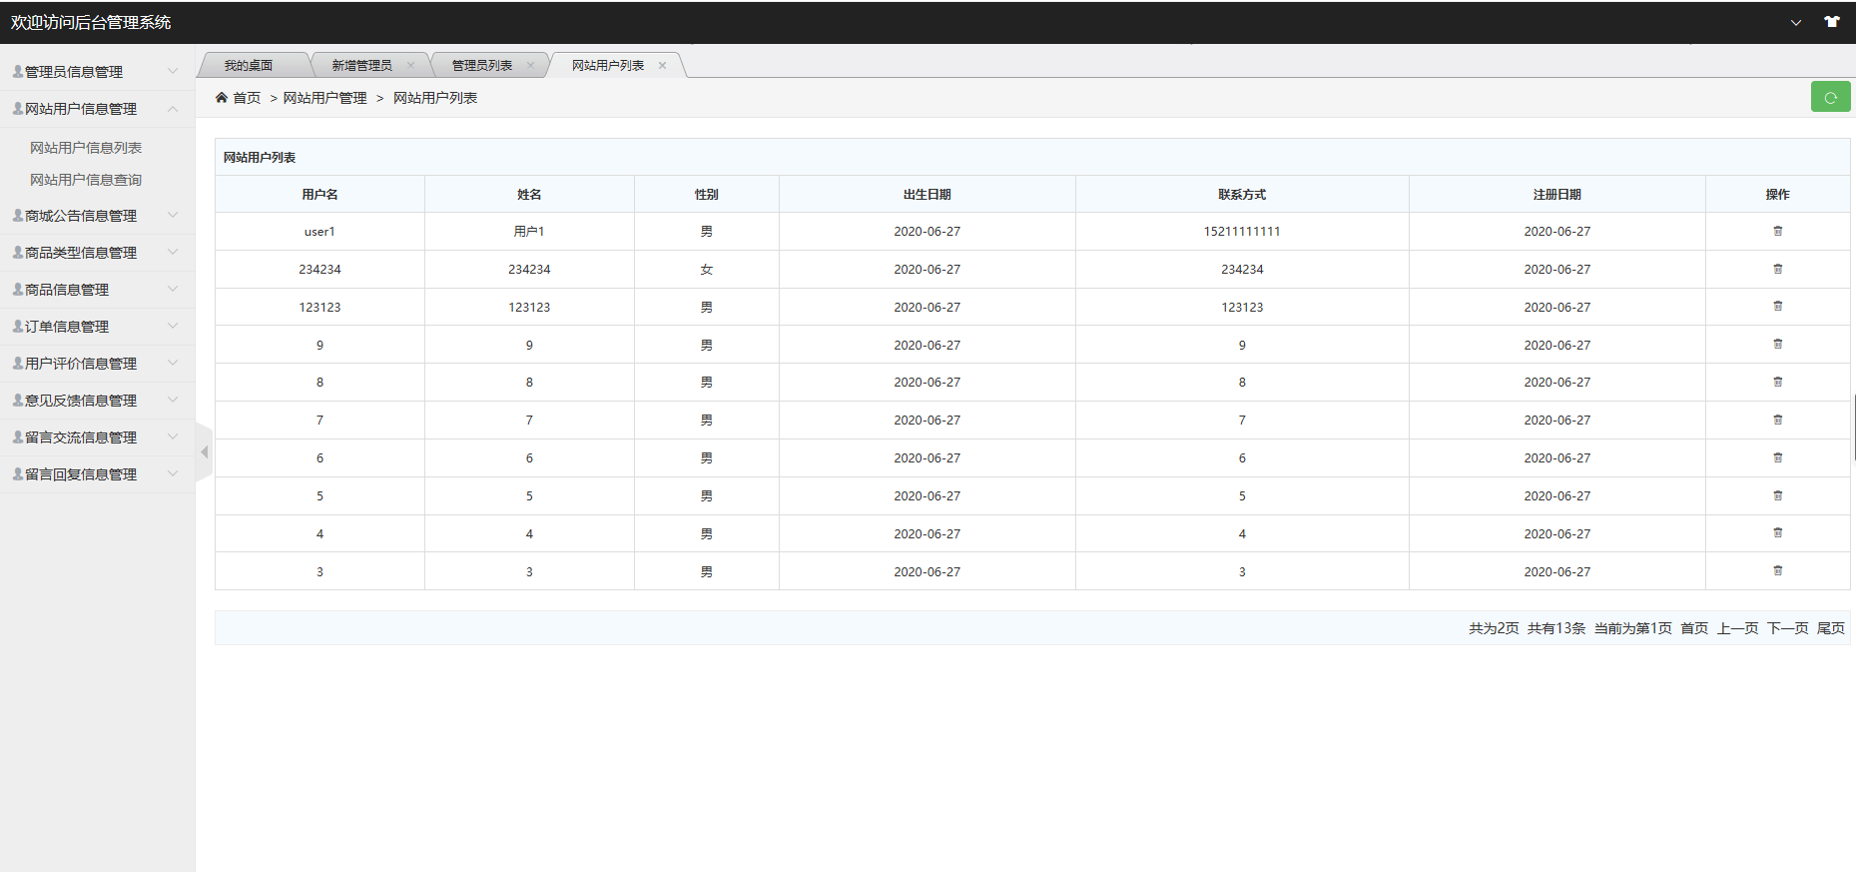This screenshot has height=872, width=1856.
Task: Click the 用户名 column header
Action: pyautogui.click(x=319, y=195)
